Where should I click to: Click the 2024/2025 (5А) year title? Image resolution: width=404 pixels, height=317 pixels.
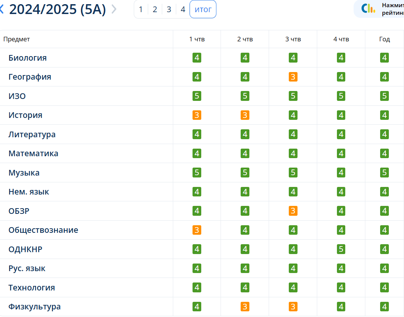click(x=58, y=9)
